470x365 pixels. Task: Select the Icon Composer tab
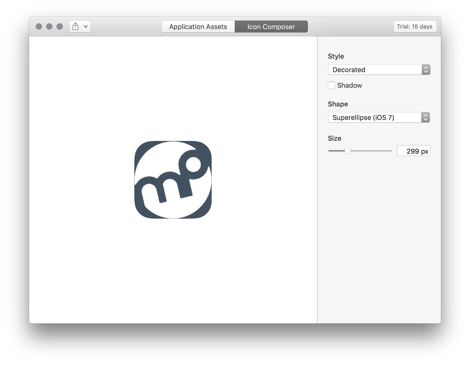coord(271,26)
